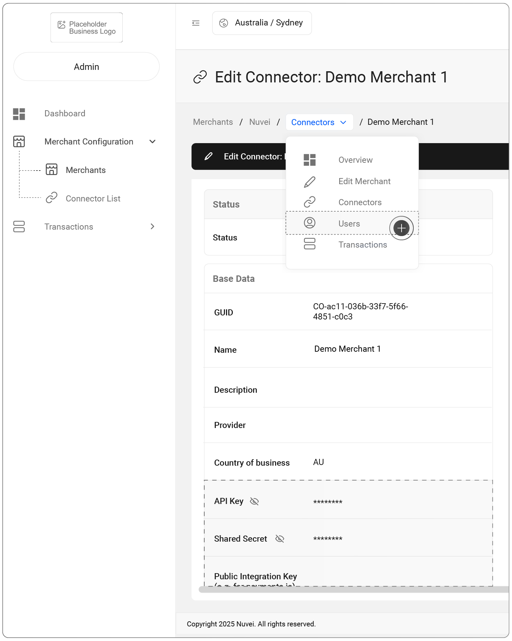Select Transactions from the dropdown menu
Screen dimensions: 512x641
(363, 245)
